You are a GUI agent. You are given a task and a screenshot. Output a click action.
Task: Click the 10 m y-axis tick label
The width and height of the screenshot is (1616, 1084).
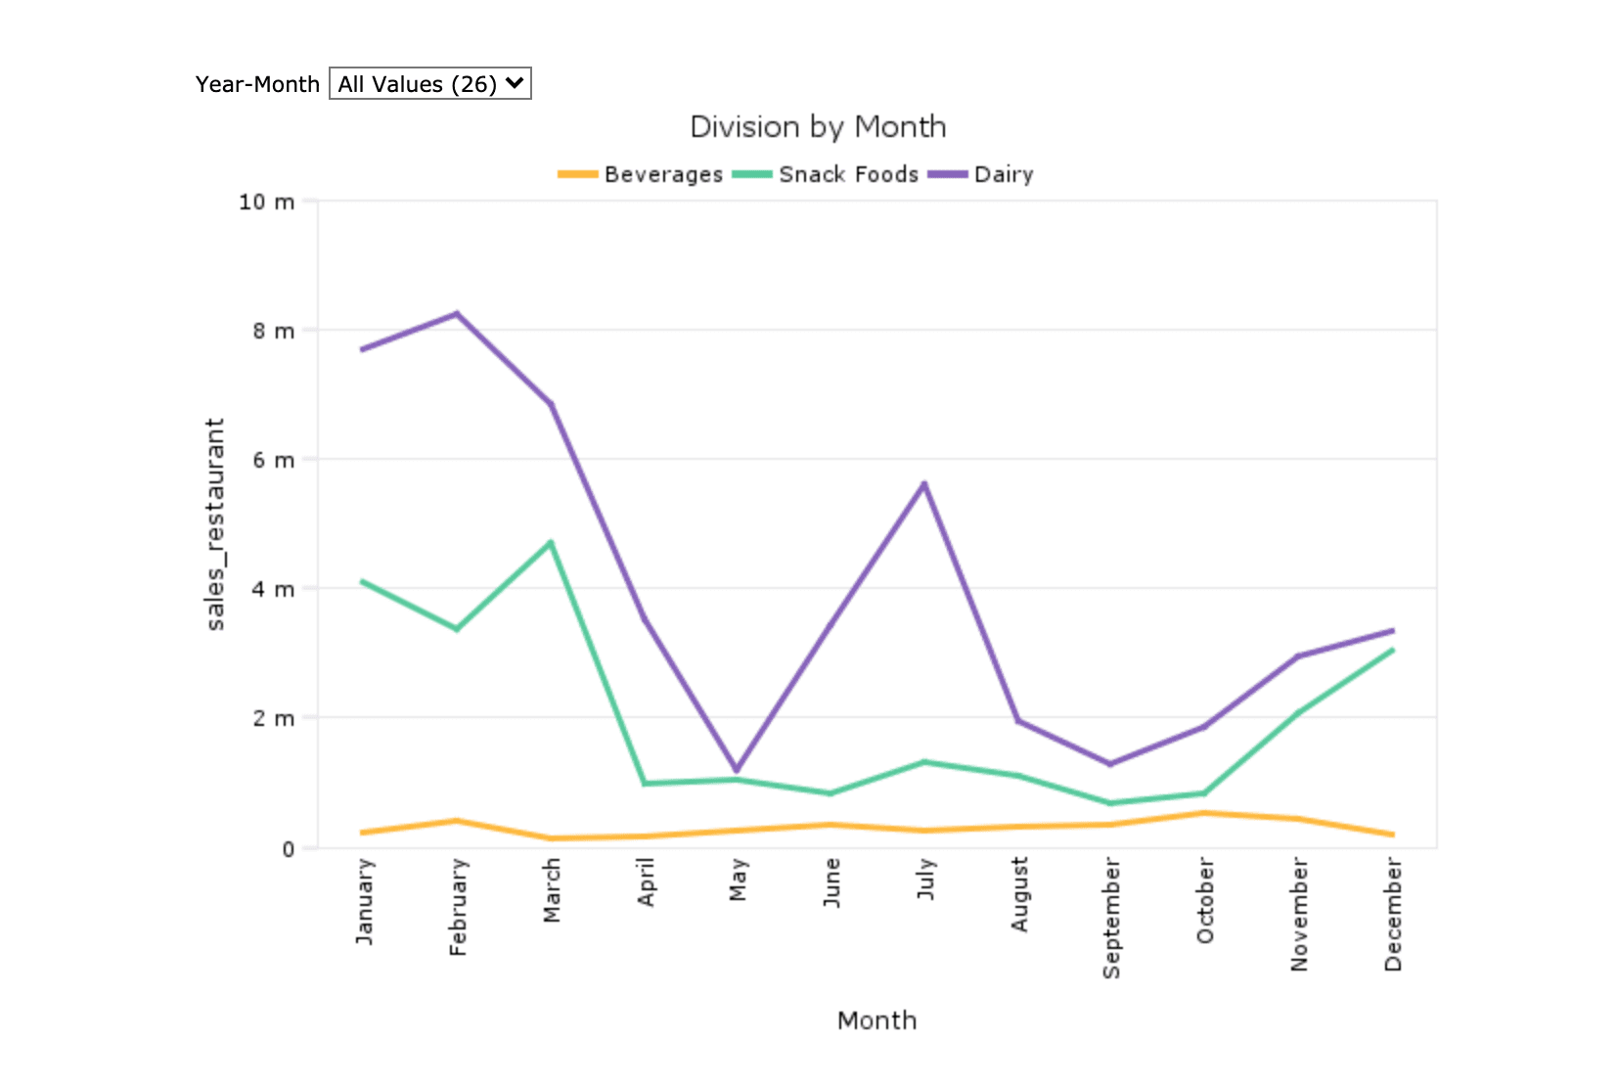click(x=266, y=202)
